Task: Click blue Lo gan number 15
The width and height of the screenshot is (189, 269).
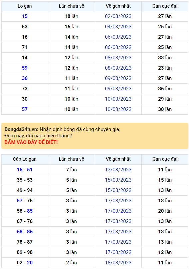Action: 25,16
